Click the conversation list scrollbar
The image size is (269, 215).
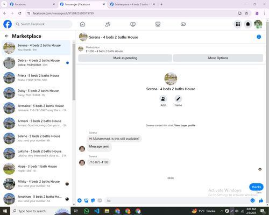[74, 71]
